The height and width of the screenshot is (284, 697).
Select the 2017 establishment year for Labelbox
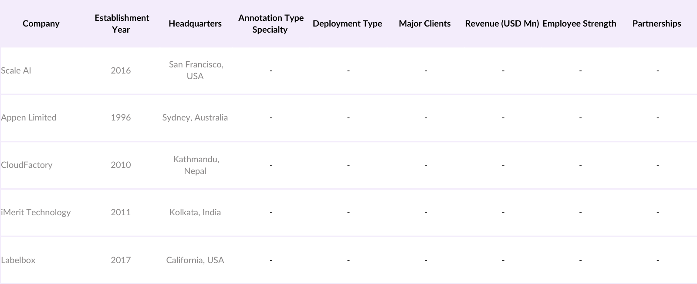tap(121, 260)
